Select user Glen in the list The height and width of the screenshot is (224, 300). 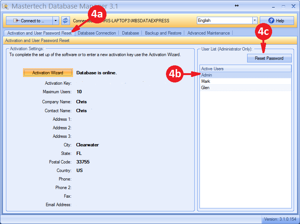click(246, 88)
